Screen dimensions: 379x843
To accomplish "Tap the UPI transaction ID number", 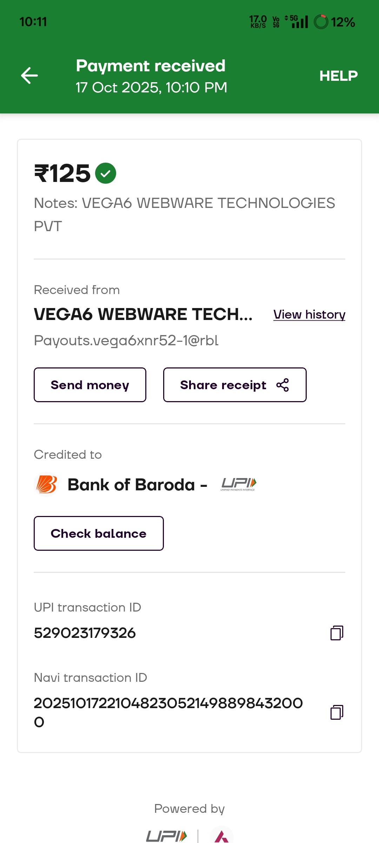I will click(85, 633).
